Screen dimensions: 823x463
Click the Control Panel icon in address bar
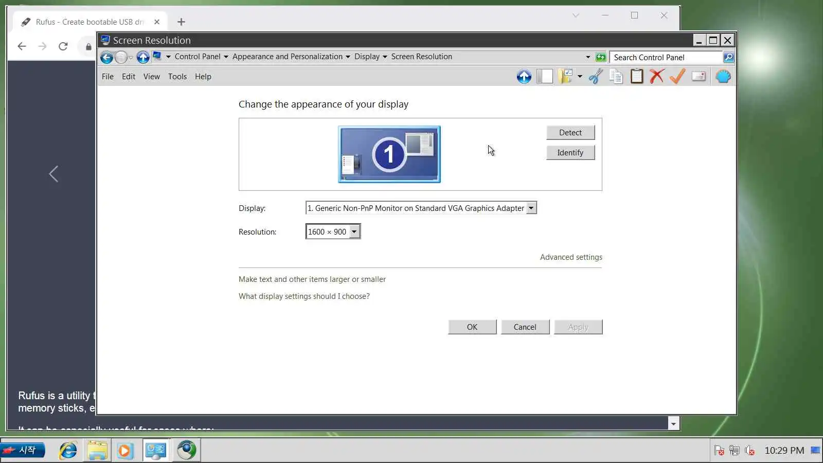coord(157,56)
